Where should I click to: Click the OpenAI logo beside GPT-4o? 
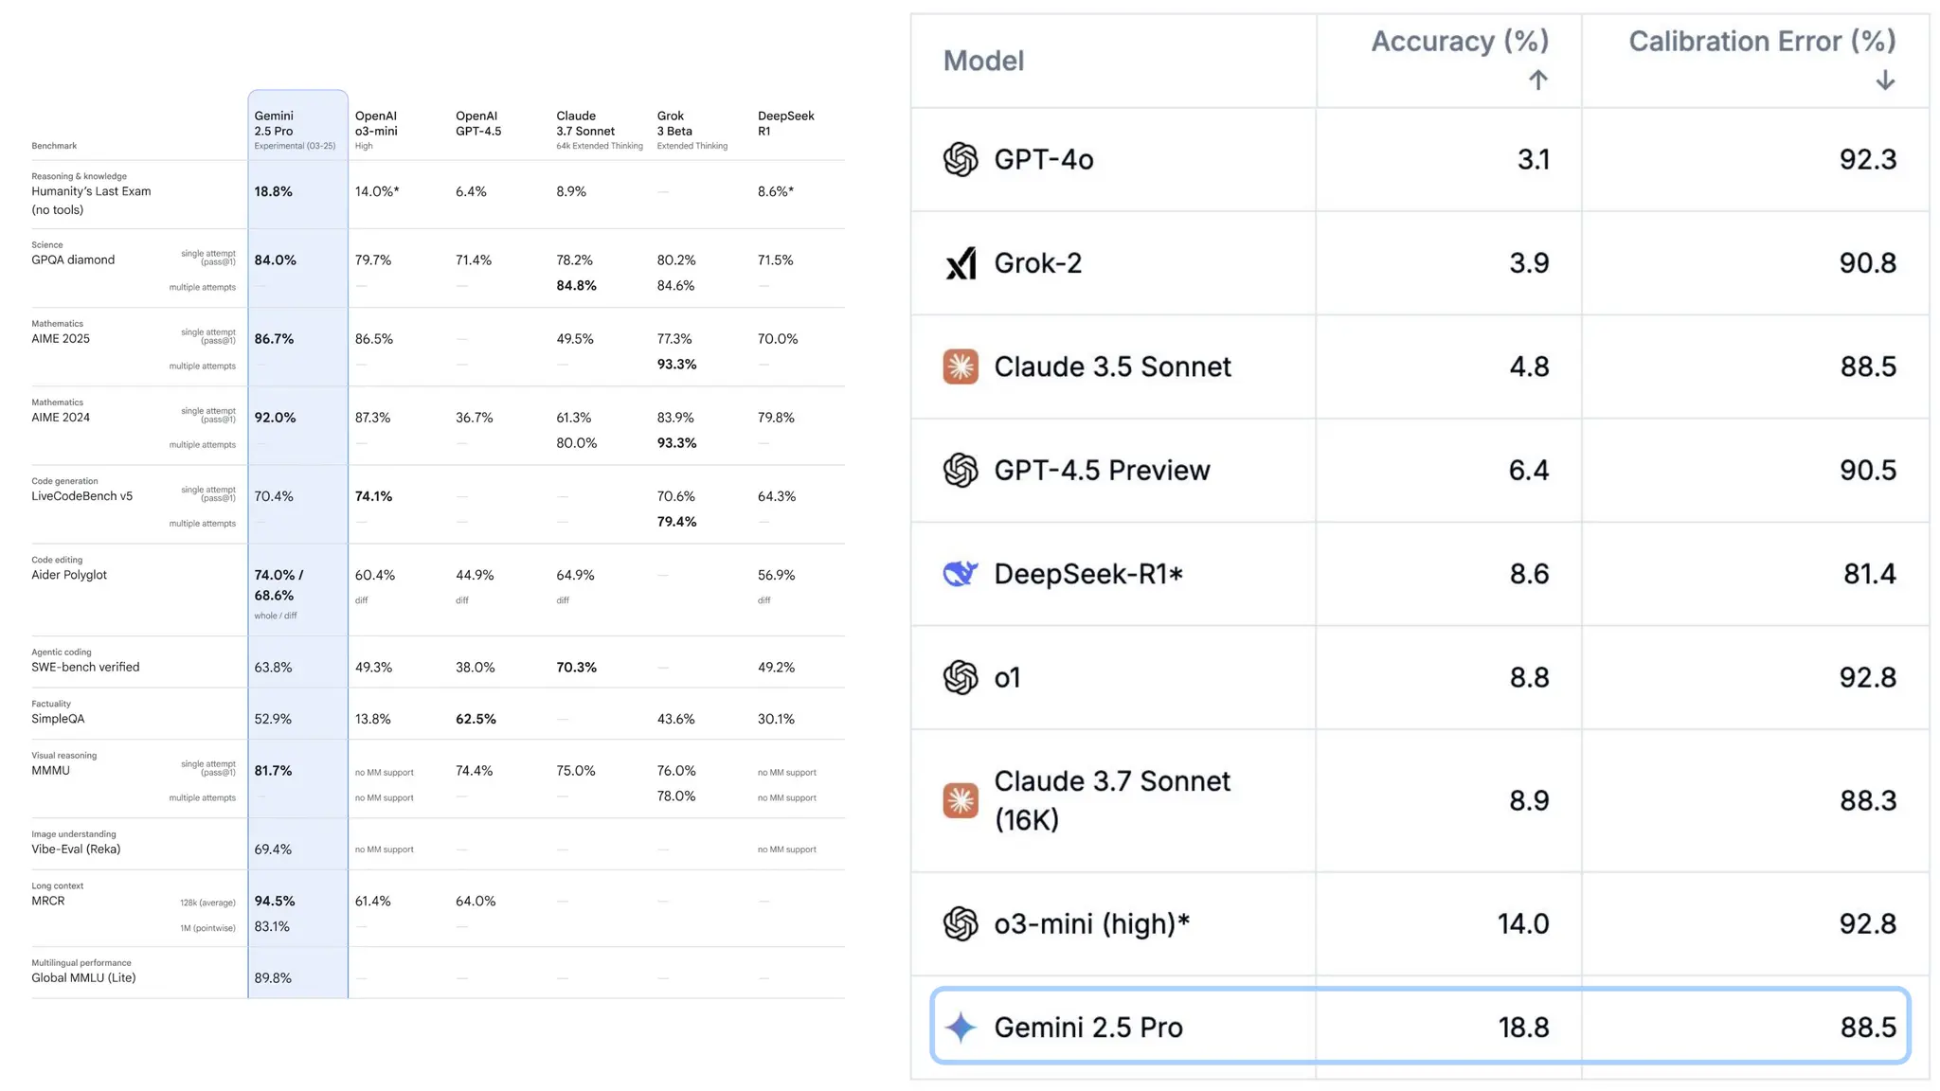pyautogui.click(x=960, y=159)
